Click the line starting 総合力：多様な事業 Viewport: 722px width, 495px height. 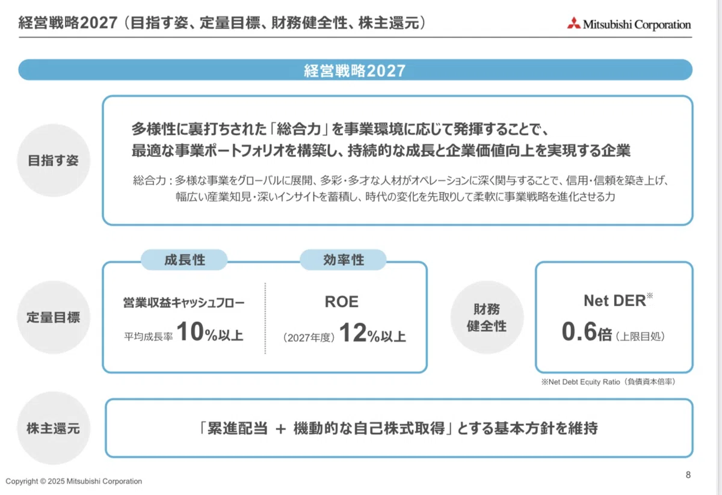pos(401,180)
